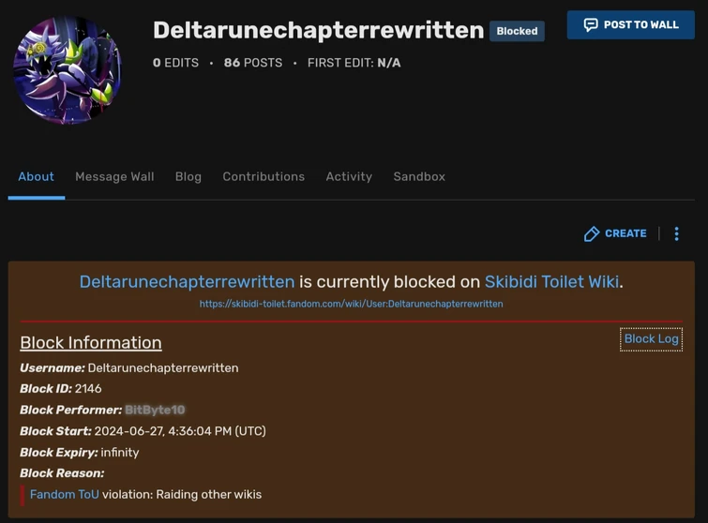View the Contributions tab

[264, 176]
